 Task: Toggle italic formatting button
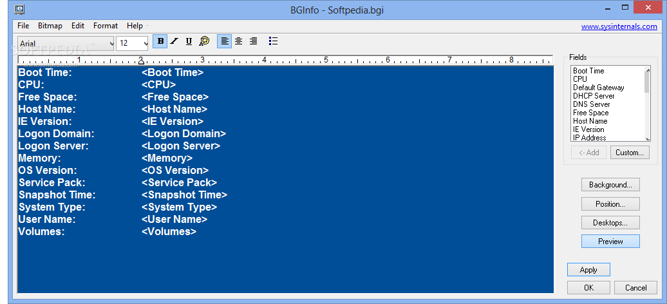pos(174,41)
